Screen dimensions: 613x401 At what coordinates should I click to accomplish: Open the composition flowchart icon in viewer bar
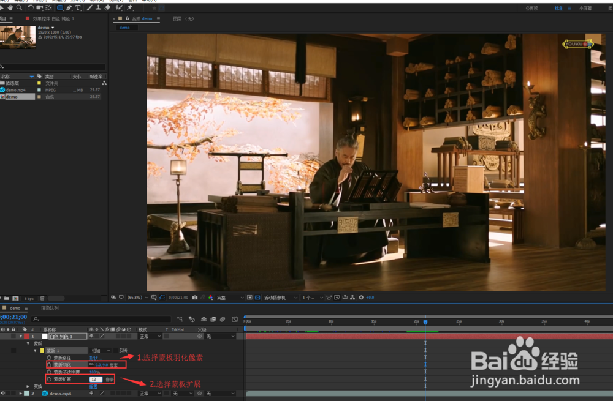click(x=352, y=298)
